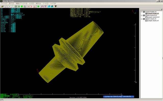
Task: Close the file tree side panel
Action: 161,9
